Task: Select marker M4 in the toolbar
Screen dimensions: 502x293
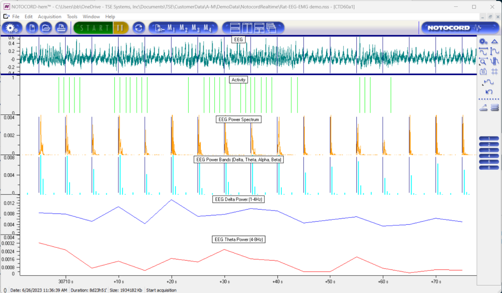Action: [x=207, y=28]
